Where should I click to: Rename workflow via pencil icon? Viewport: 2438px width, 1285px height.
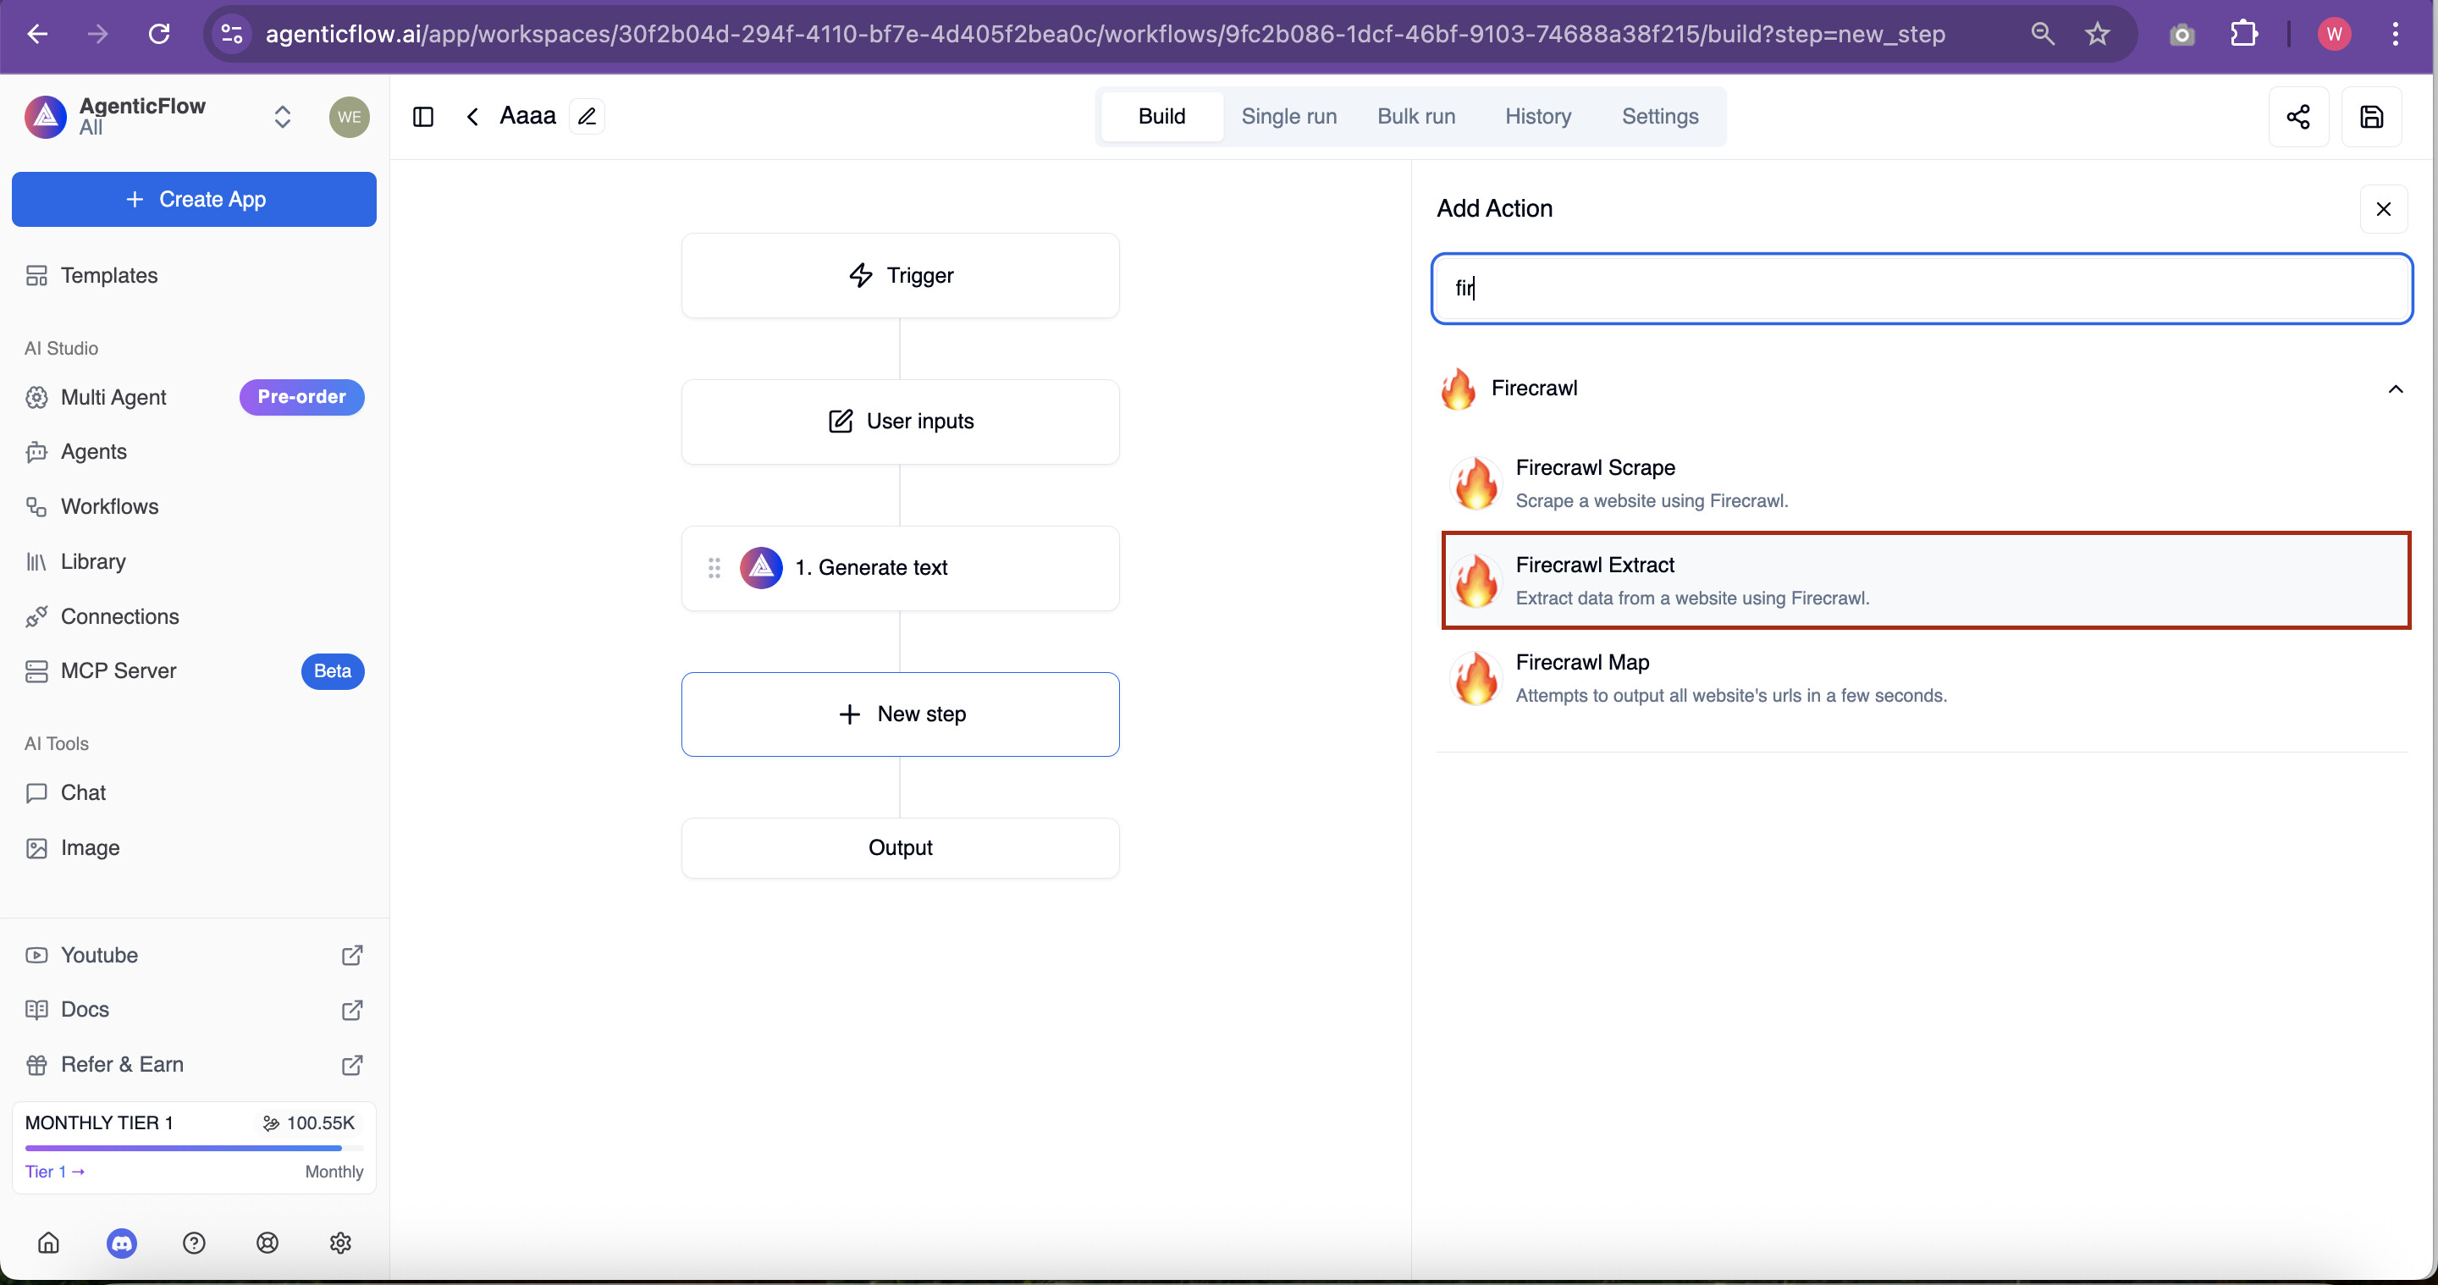point(587,116)
